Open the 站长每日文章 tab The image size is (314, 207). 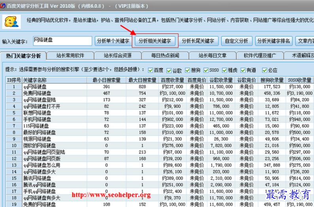pyautogui.click(x=212, y=56)
